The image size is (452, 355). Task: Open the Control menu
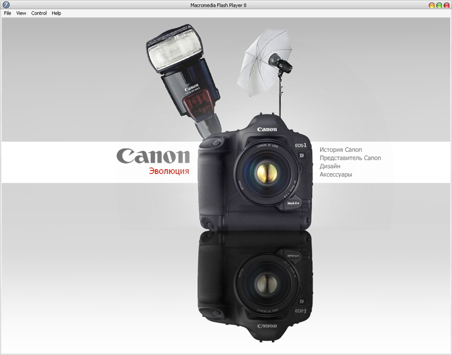pos(38,12)
